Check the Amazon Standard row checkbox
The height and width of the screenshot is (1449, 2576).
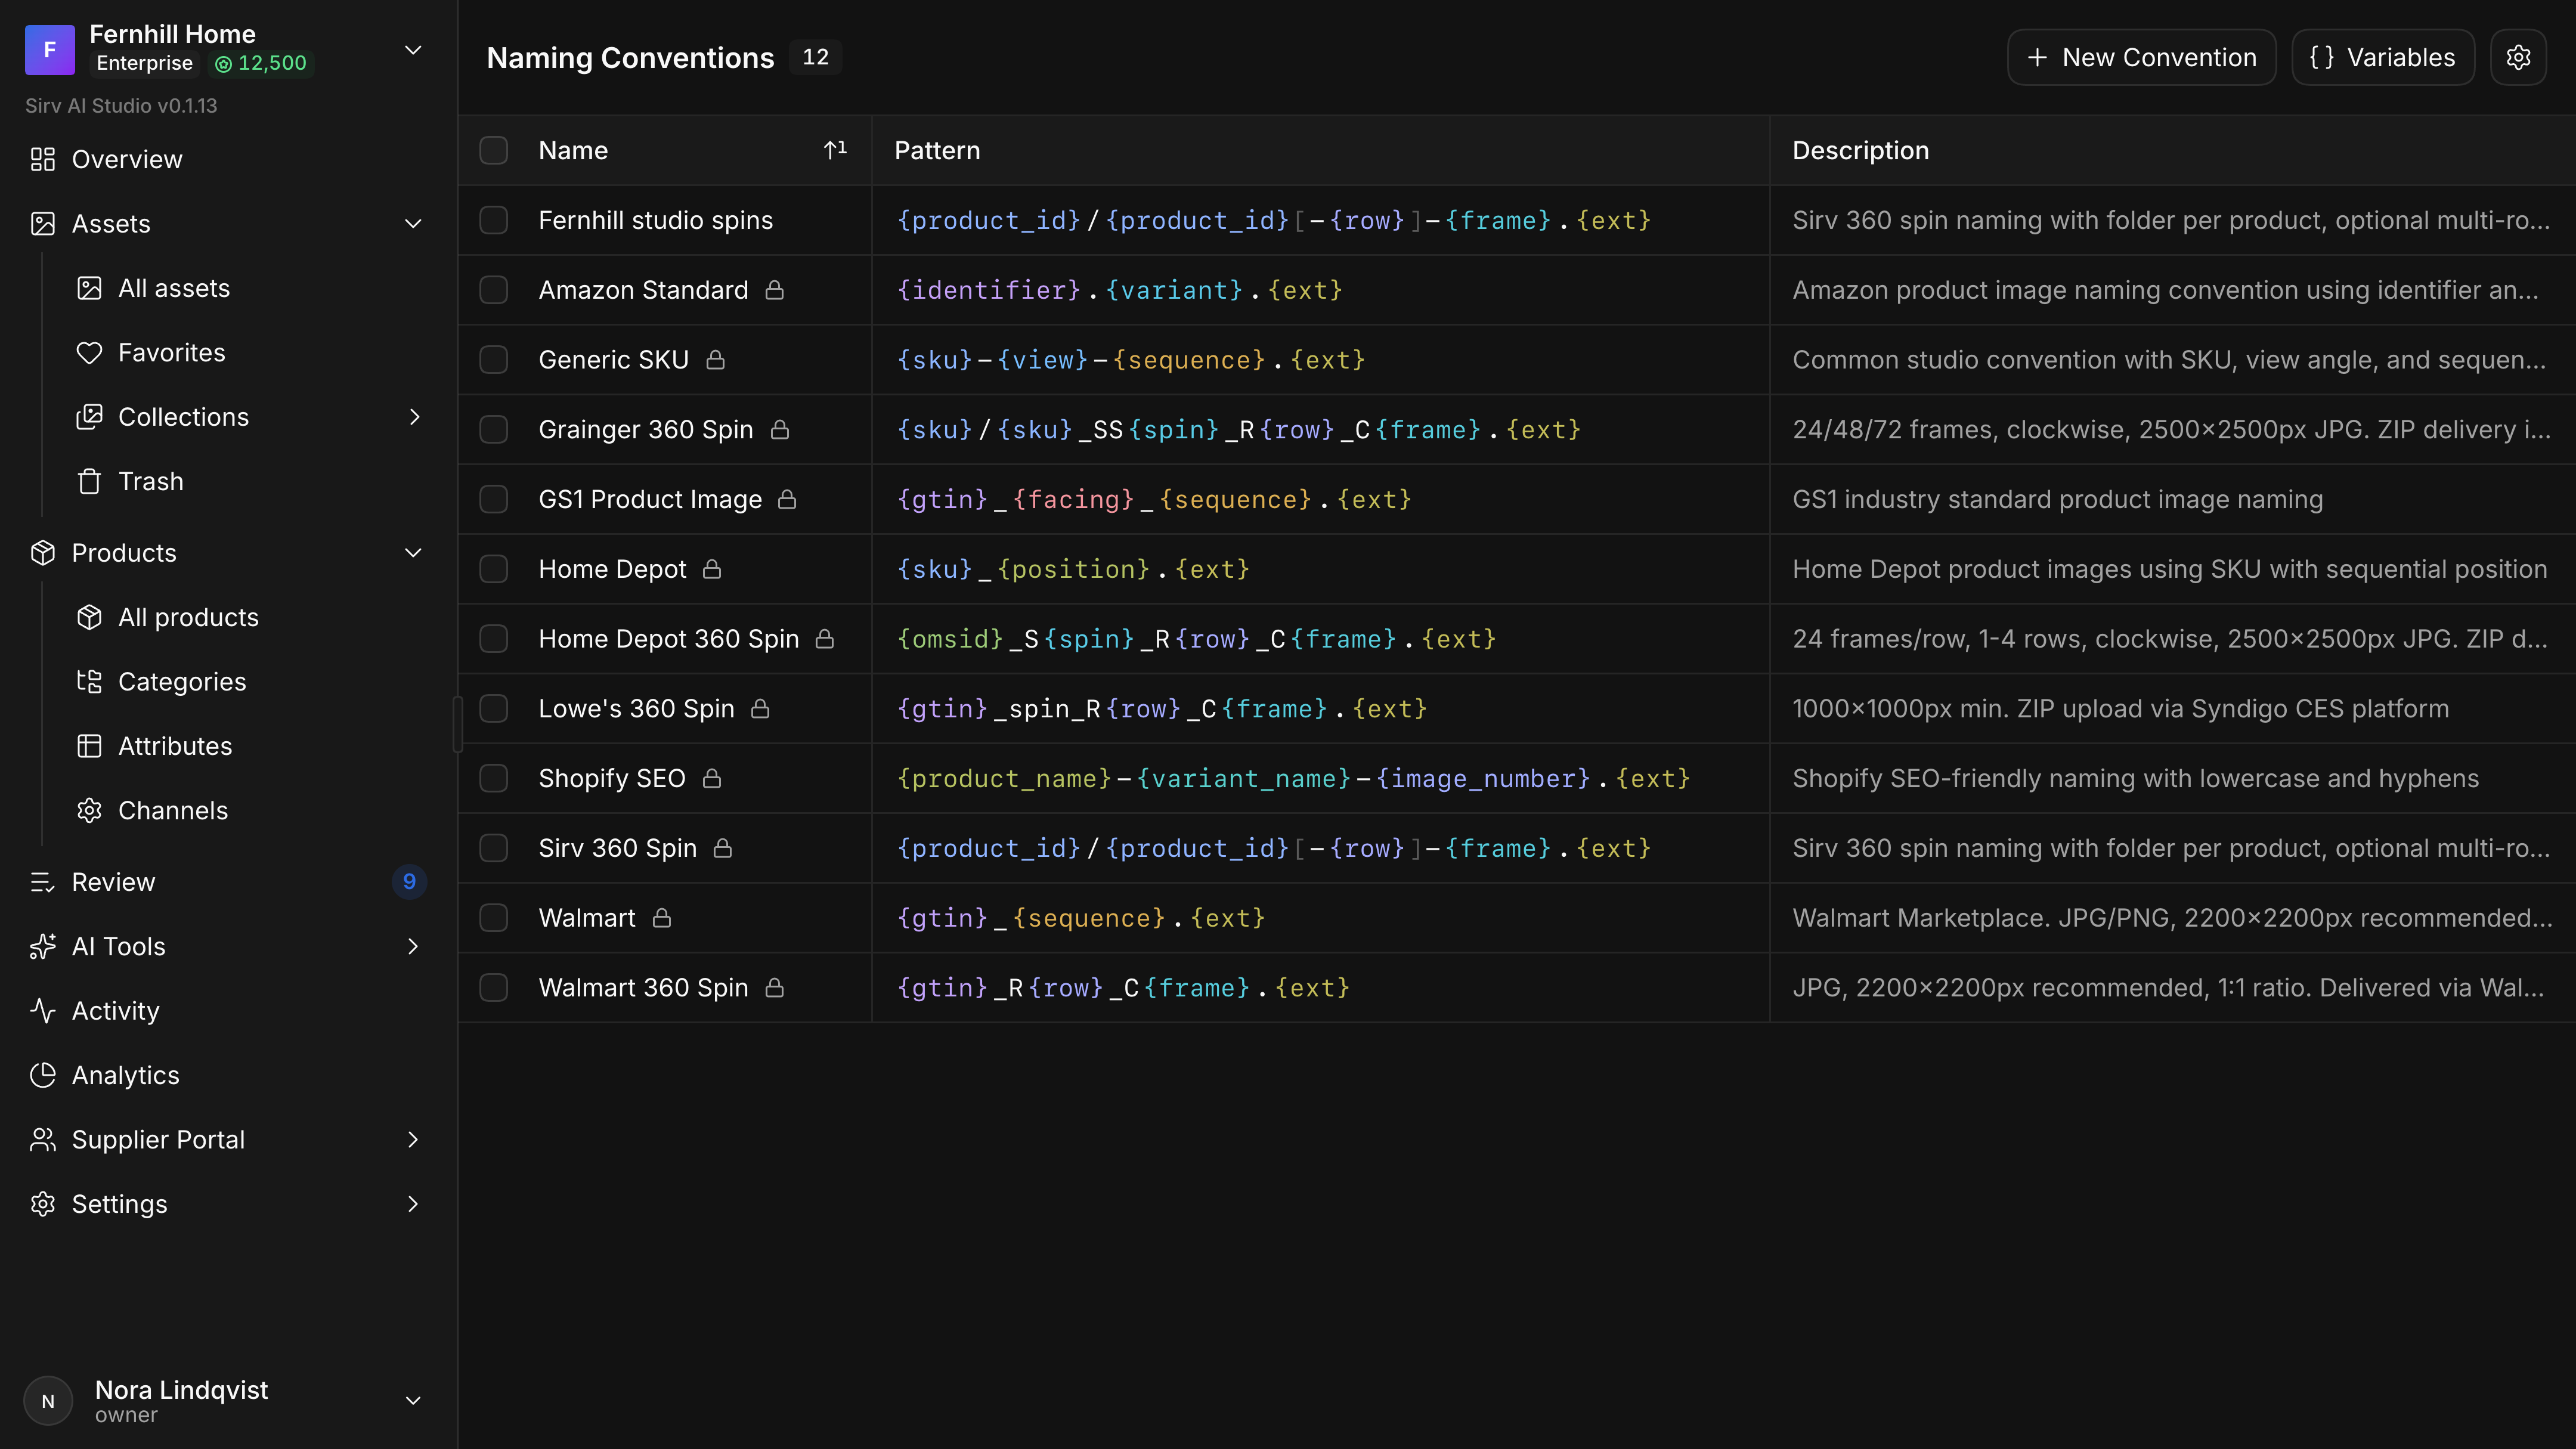pyautogui.click(x=494, y=290)
